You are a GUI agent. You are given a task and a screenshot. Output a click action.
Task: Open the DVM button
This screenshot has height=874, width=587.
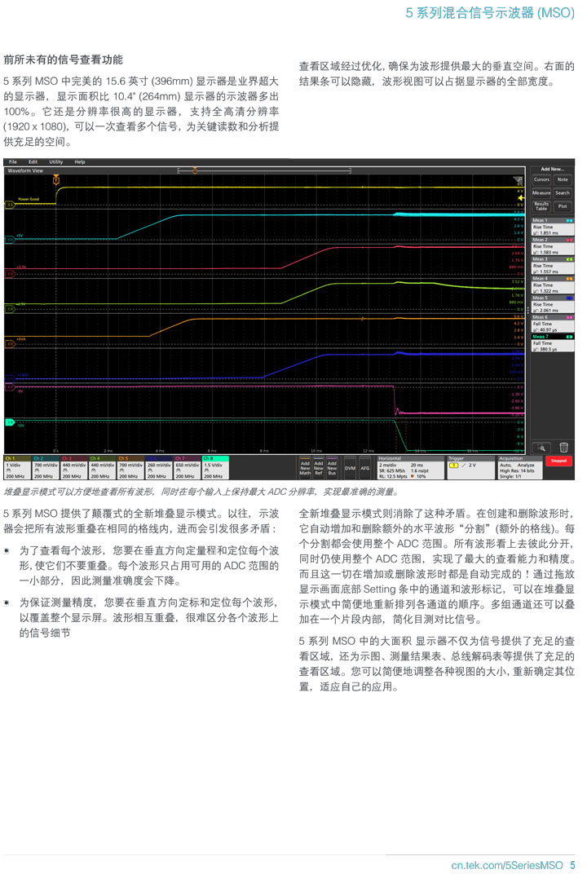[x=350, y=468]
